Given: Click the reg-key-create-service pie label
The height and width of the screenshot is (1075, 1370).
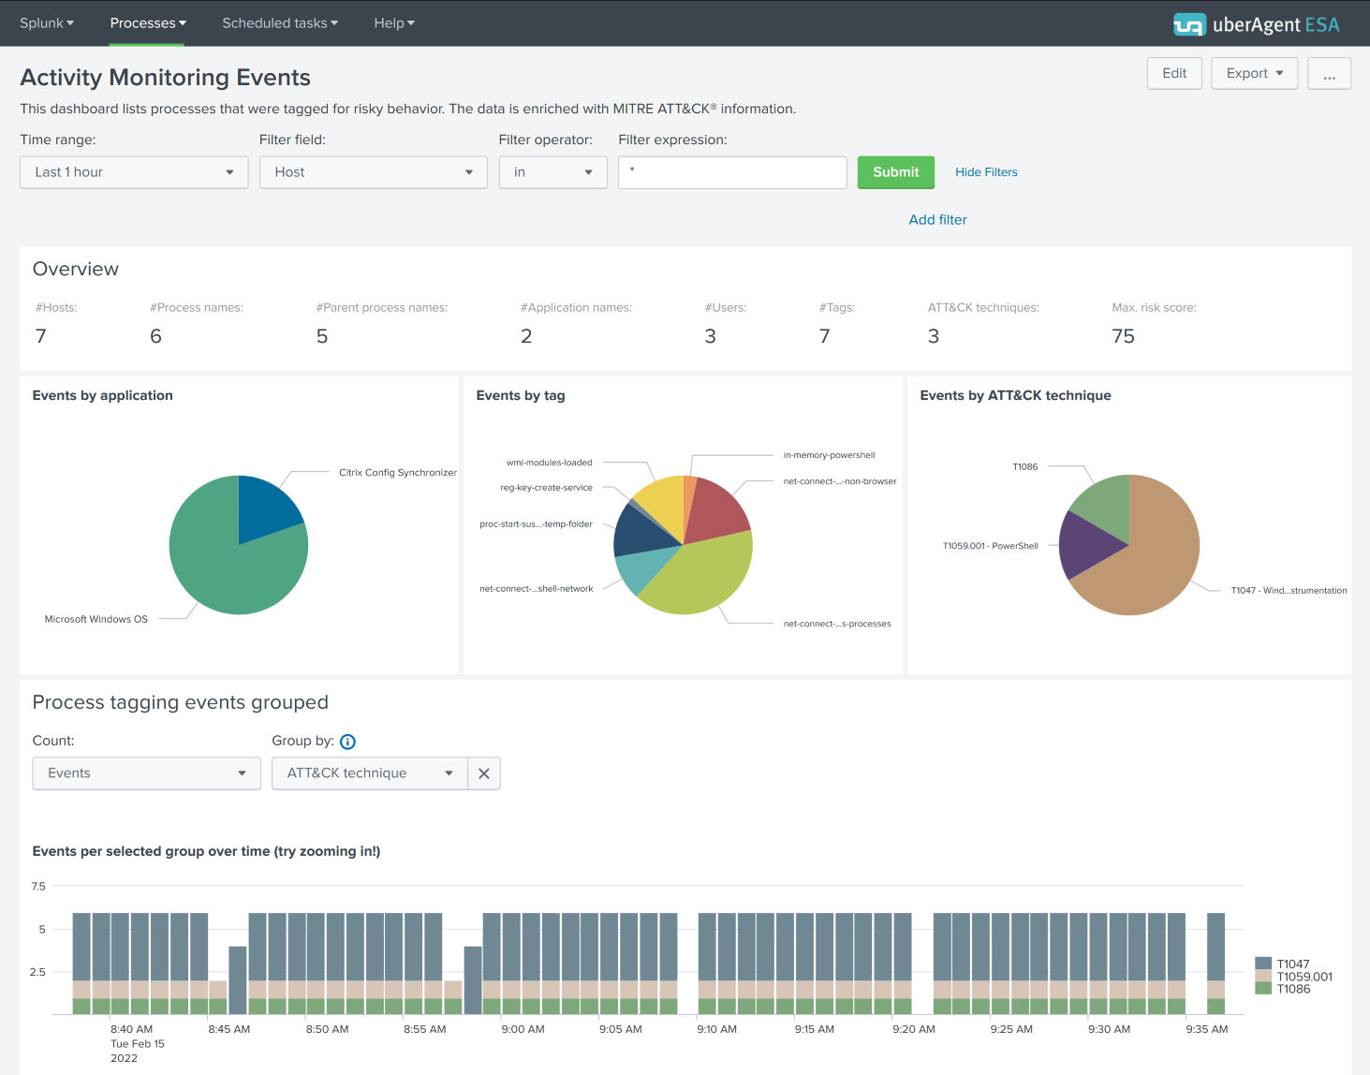Looking at the screenshot, I should pos(546,488).
